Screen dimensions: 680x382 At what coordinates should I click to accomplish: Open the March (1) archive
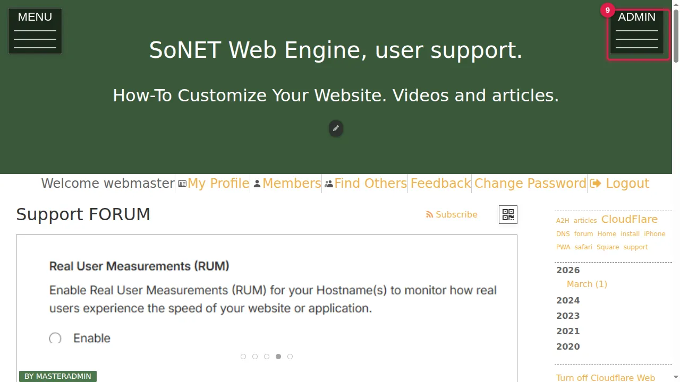pyautogui.click(x=587, y=284)
